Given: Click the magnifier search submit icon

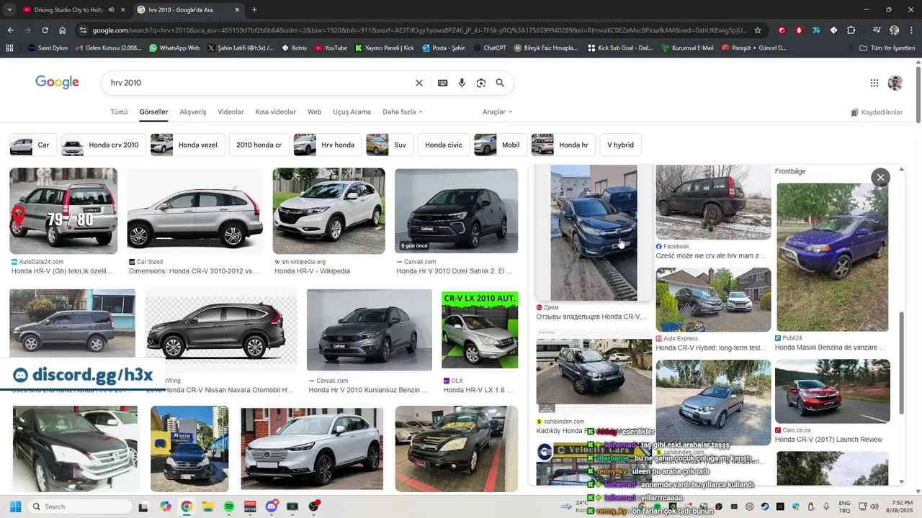Looking at the screenshot, I should 500,83.
